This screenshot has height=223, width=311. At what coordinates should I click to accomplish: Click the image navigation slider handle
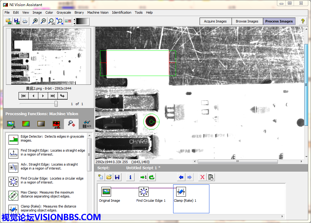point(56,104)
